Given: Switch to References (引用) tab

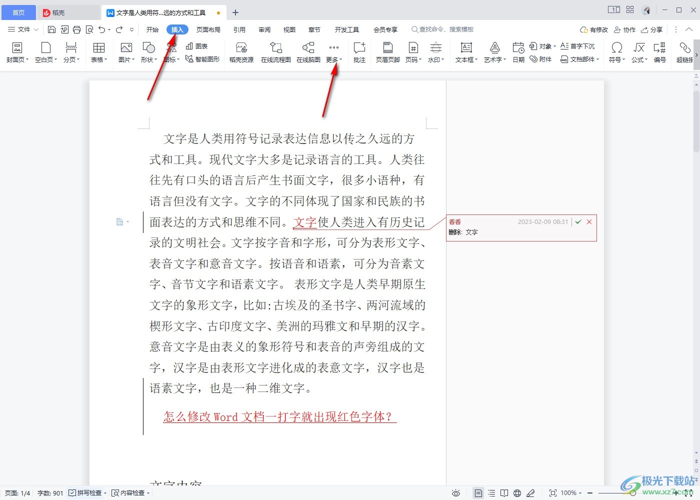Looking at the screenshot, I should tap(239, 29).
